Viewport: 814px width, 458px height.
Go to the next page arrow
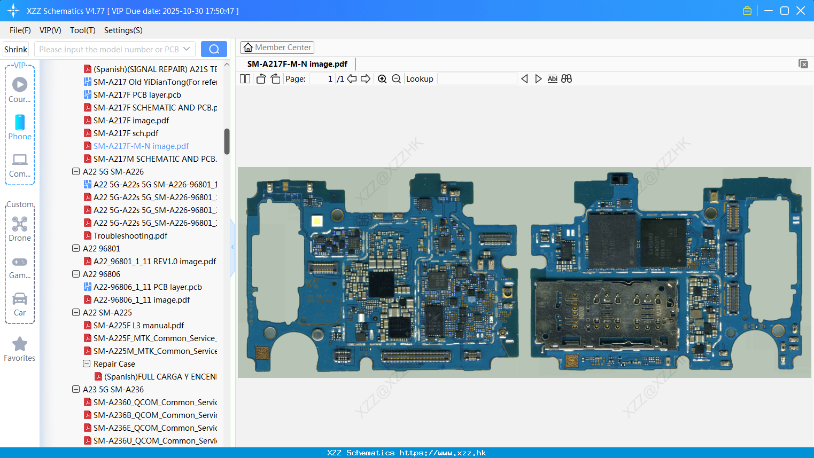366,78
